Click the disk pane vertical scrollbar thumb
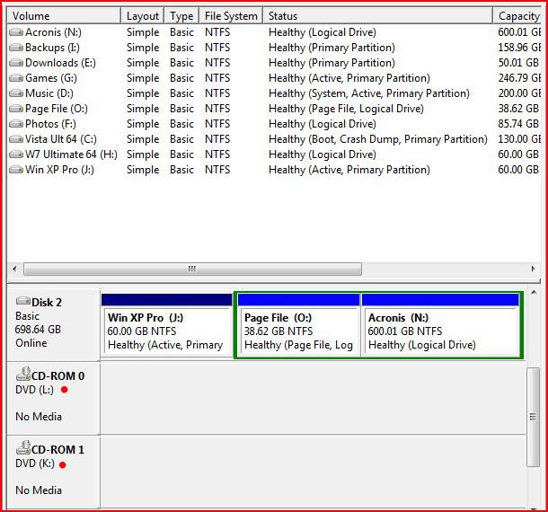Screen dimensions: 548x512 (534, 417)
